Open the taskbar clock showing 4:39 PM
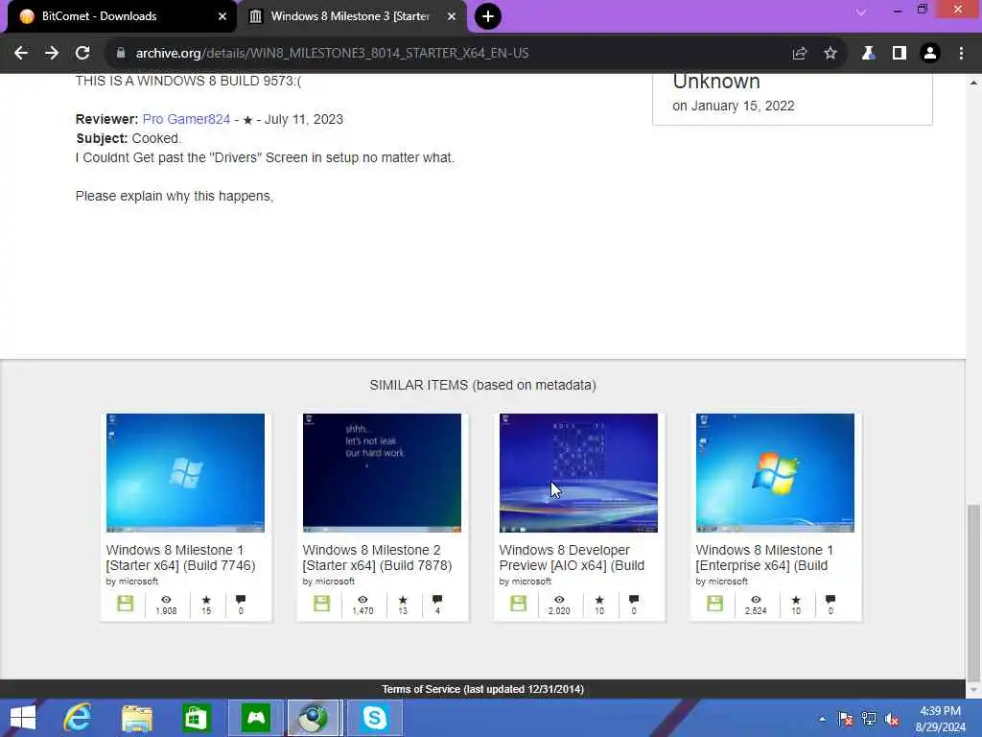 coord(940,719)
